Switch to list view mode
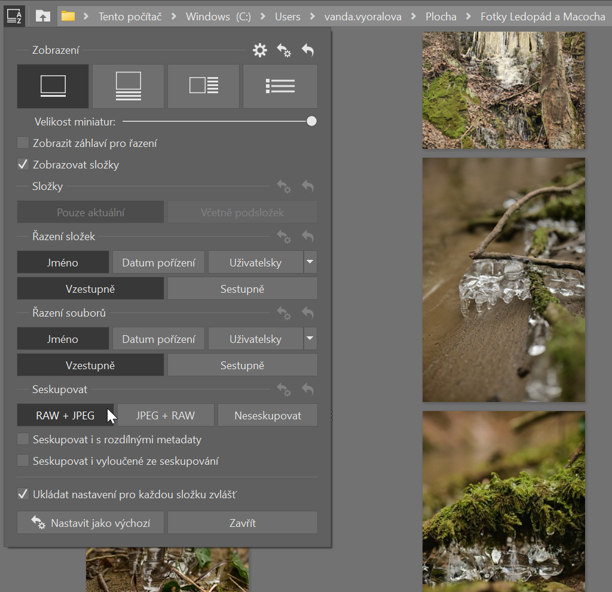 click(x=280, y=86)
